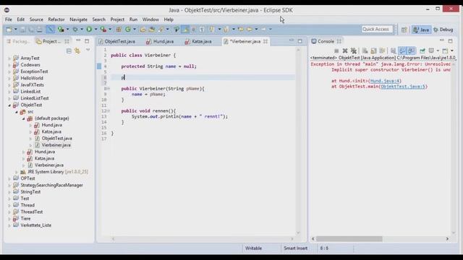Image resolution: width=463 pixels, height=260 pixels.
Task: Click Remove Launch X icon in Console
Action: point(345,51)
